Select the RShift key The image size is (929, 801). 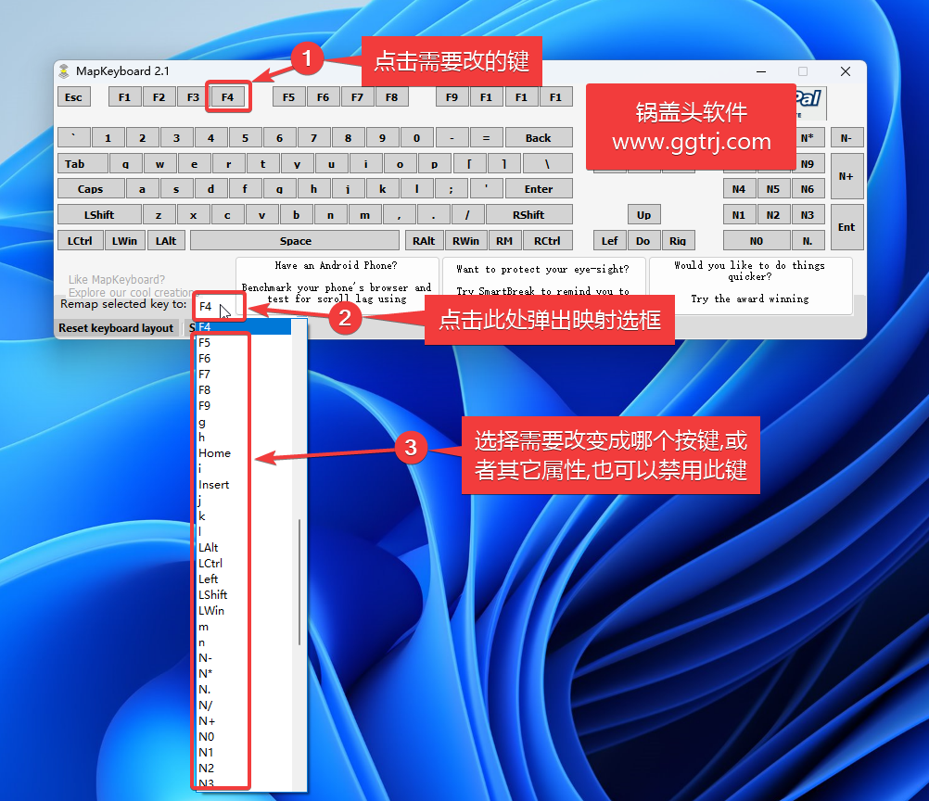(529, 215)
